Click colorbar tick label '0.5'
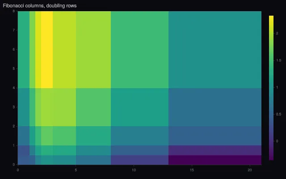 tap(278, 114)
